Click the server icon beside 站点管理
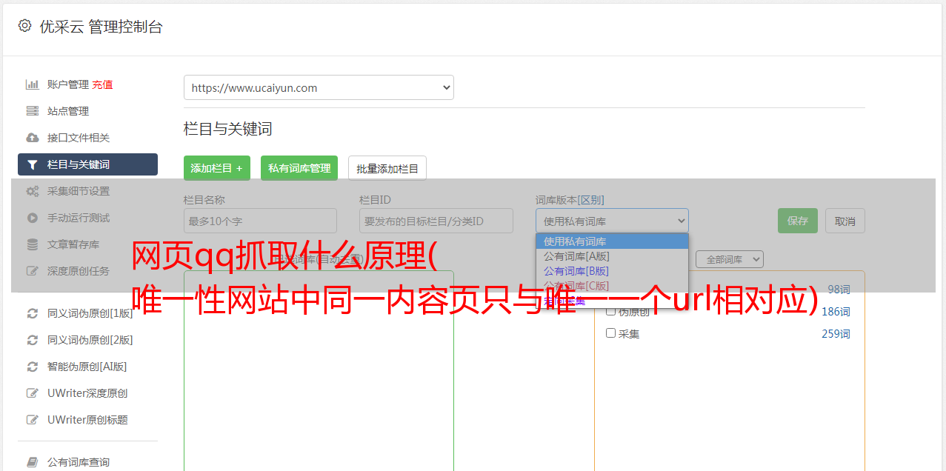Viewport: 946px width, 471px height. pyautogui.click(x=32, y=111)
